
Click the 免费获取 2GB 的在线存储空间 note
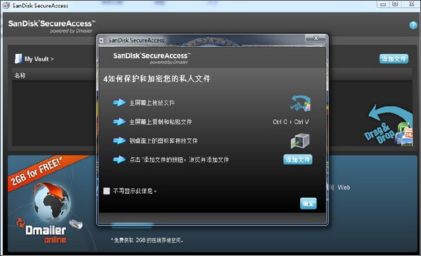point(147,240)
